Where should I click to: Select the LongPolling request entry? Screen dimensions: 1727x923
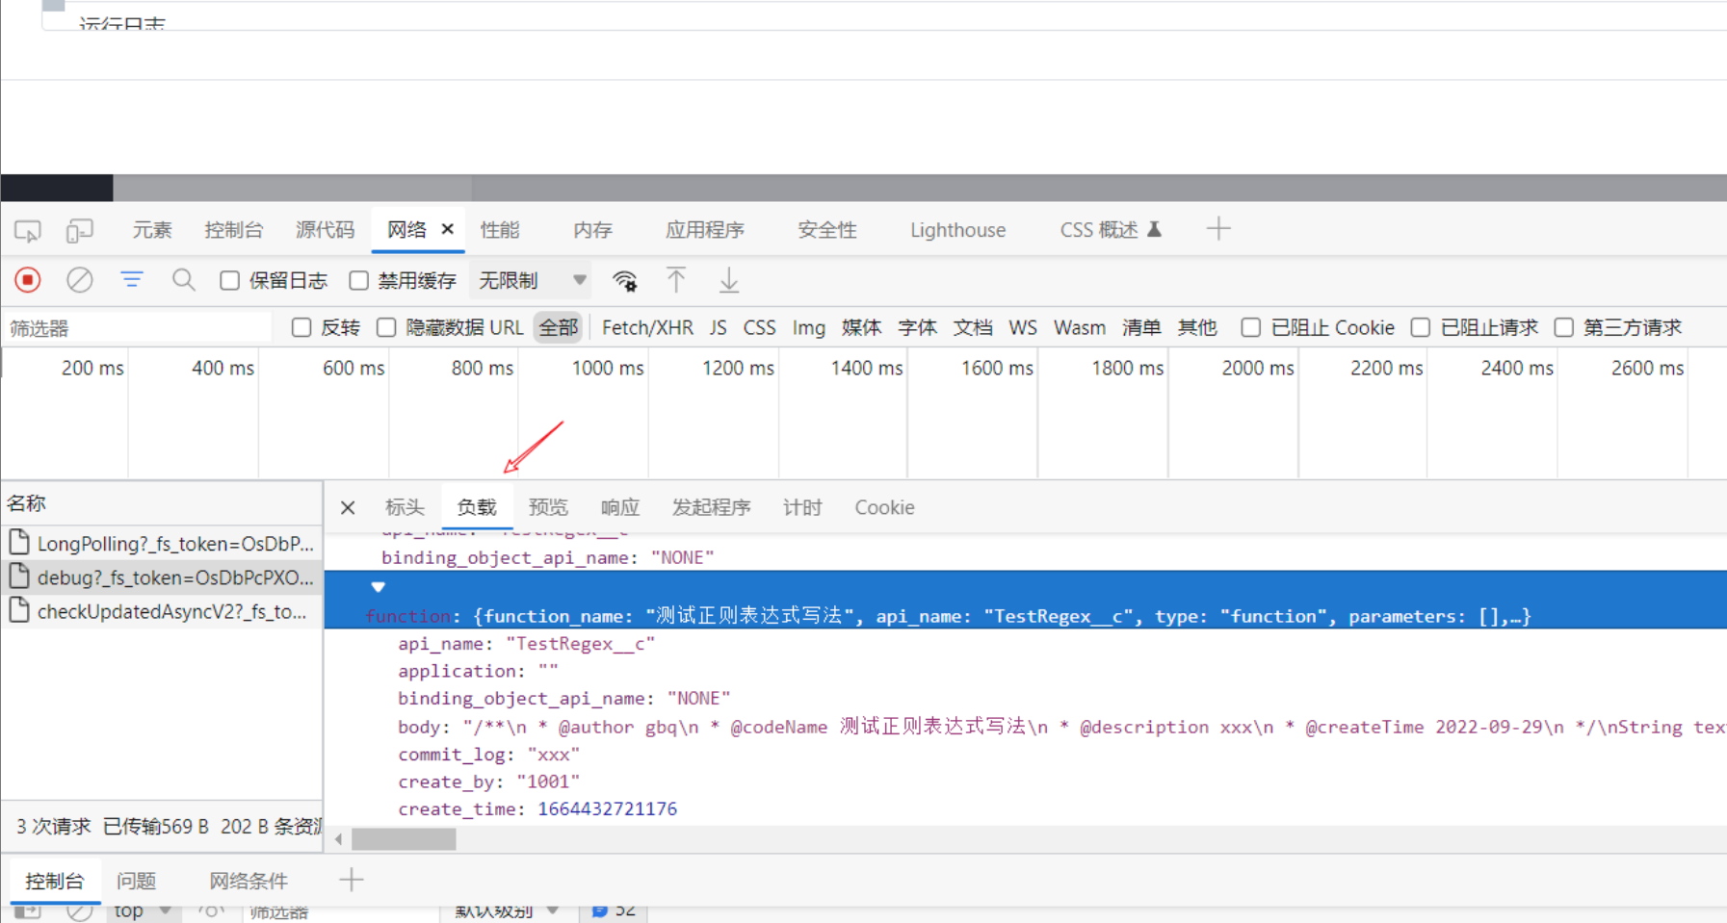pos(174,544)
